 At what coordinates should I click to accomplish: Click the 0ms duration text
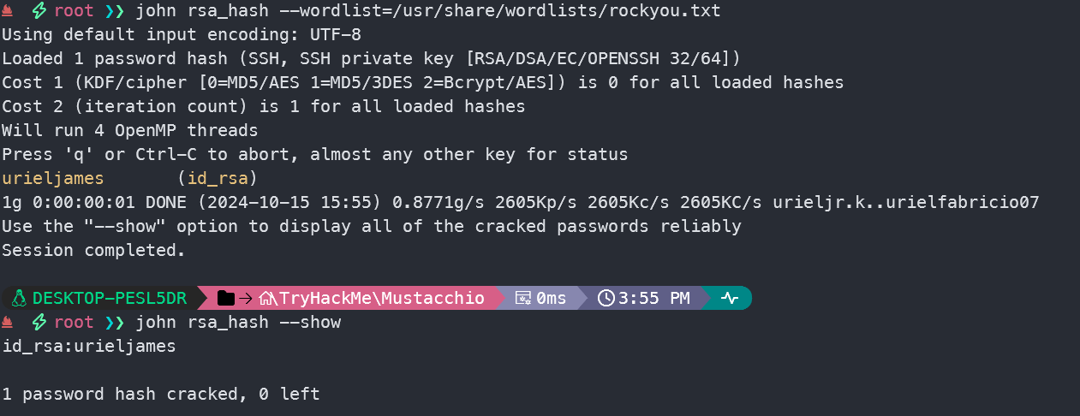click(x=552, y=298)
